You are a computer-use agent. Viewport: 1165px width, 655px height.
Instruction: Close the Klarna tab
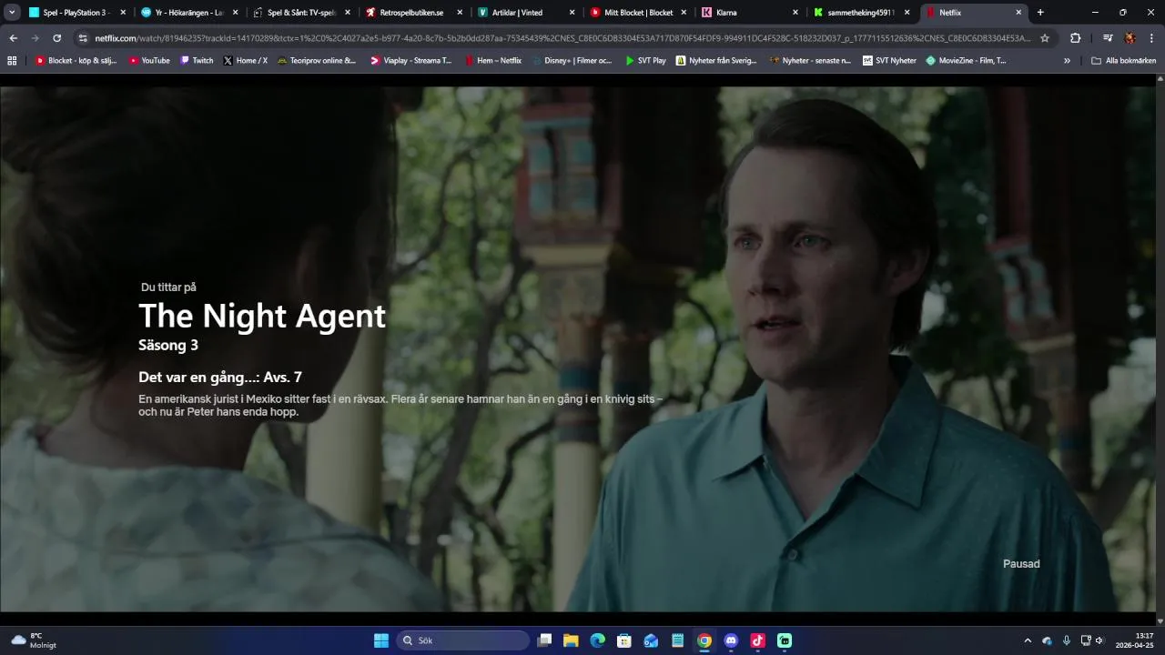(x=795, y=13)
